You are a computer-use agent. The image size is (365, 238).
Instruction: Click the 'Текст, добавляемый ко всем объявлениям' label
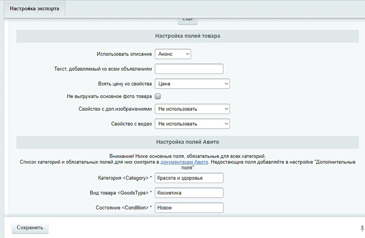tap(103, 69)
